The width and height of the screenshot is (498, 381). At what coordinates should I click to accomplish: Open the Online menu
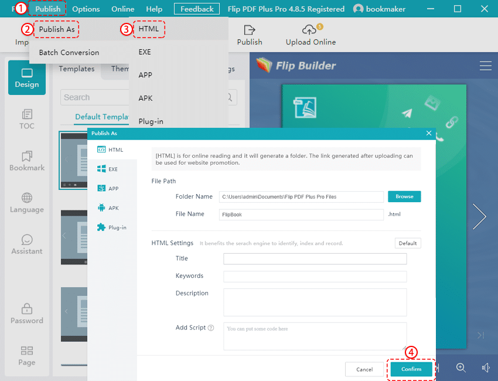[x=122, y=9]
